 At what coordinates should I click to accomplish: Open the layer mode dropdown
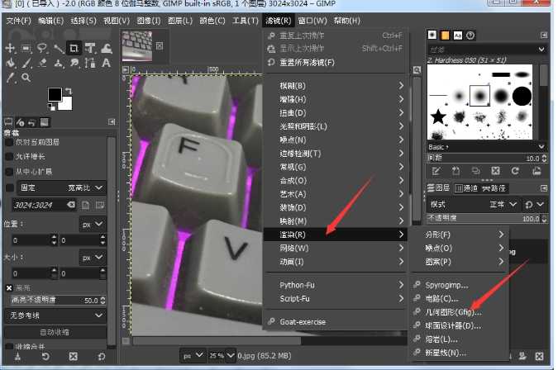(474, 204)
